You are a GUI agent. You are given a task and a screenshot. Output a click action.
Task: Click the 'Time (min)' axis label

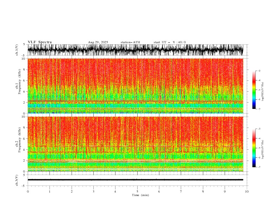click(140, 195)
